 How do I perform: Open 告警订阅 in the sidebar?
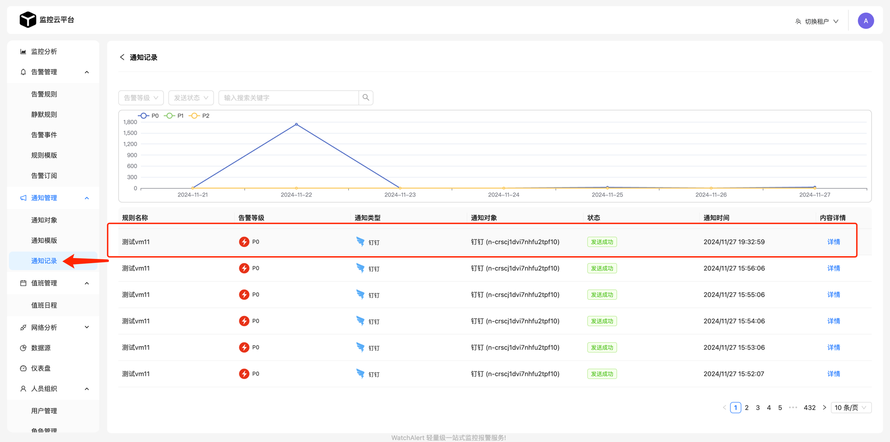[44, 176]
